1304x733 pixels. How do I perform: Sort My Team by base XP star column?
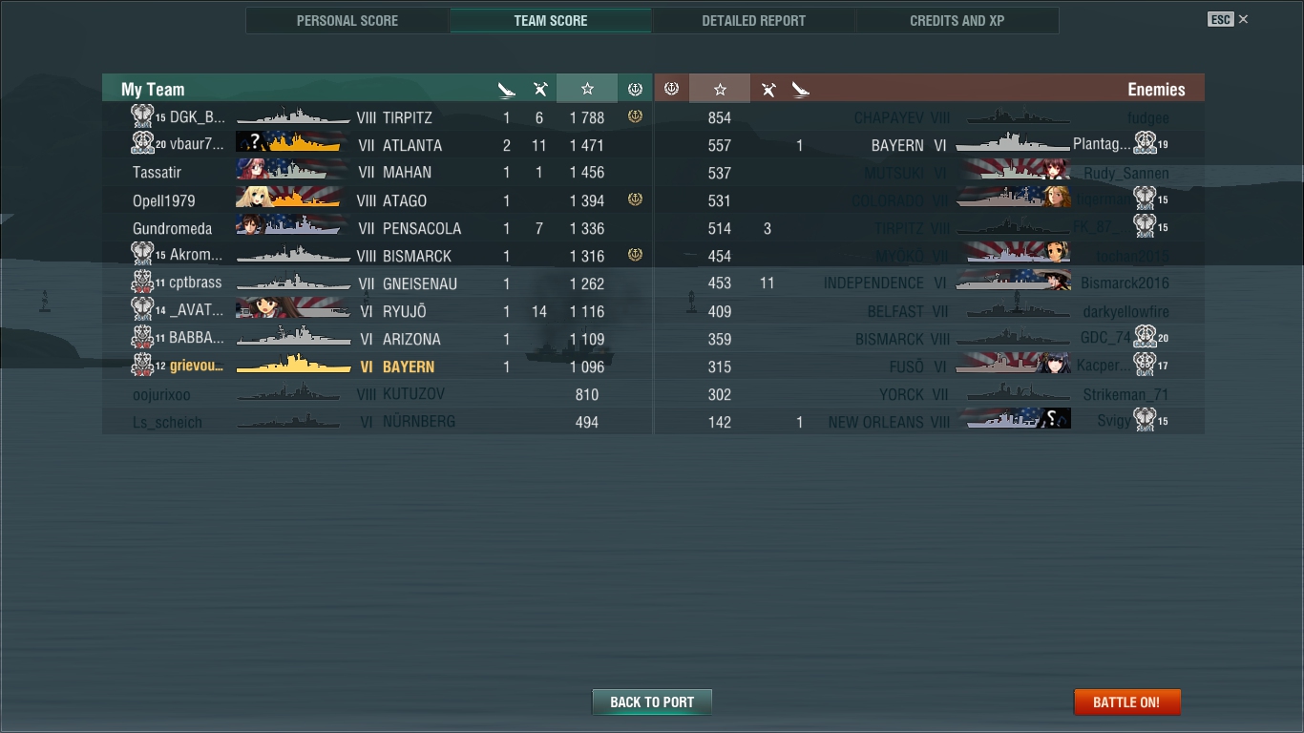(587, 89)
